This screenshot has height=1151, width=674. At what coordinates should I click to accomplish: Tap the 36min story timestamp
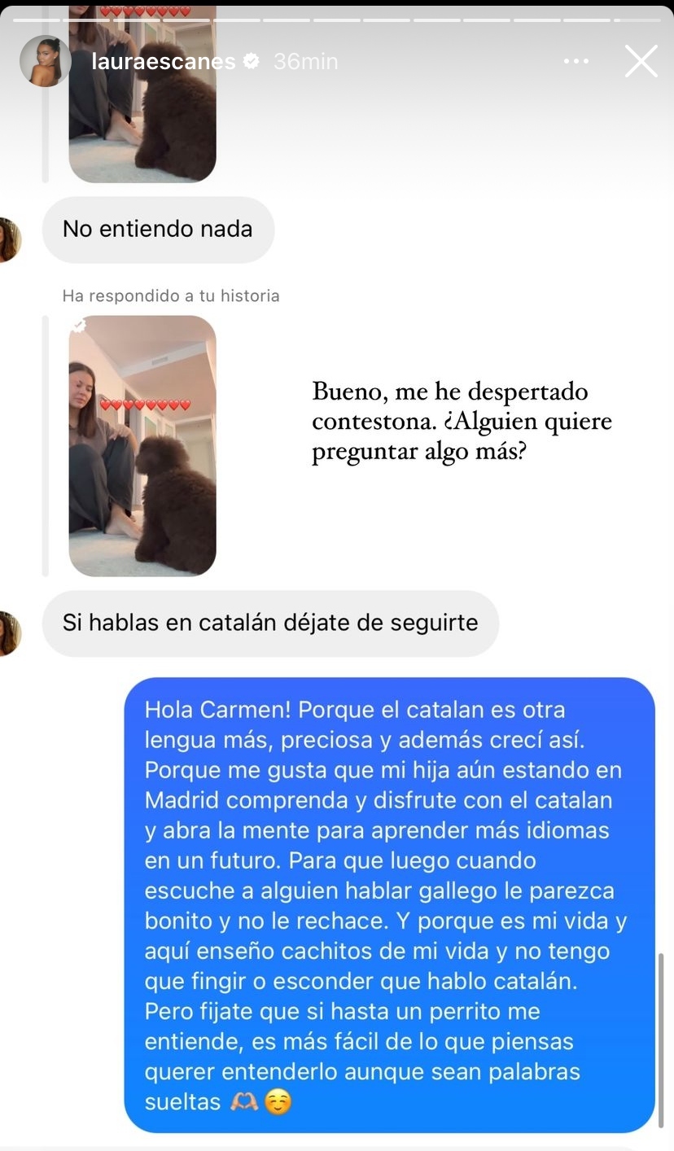(305, 61)
